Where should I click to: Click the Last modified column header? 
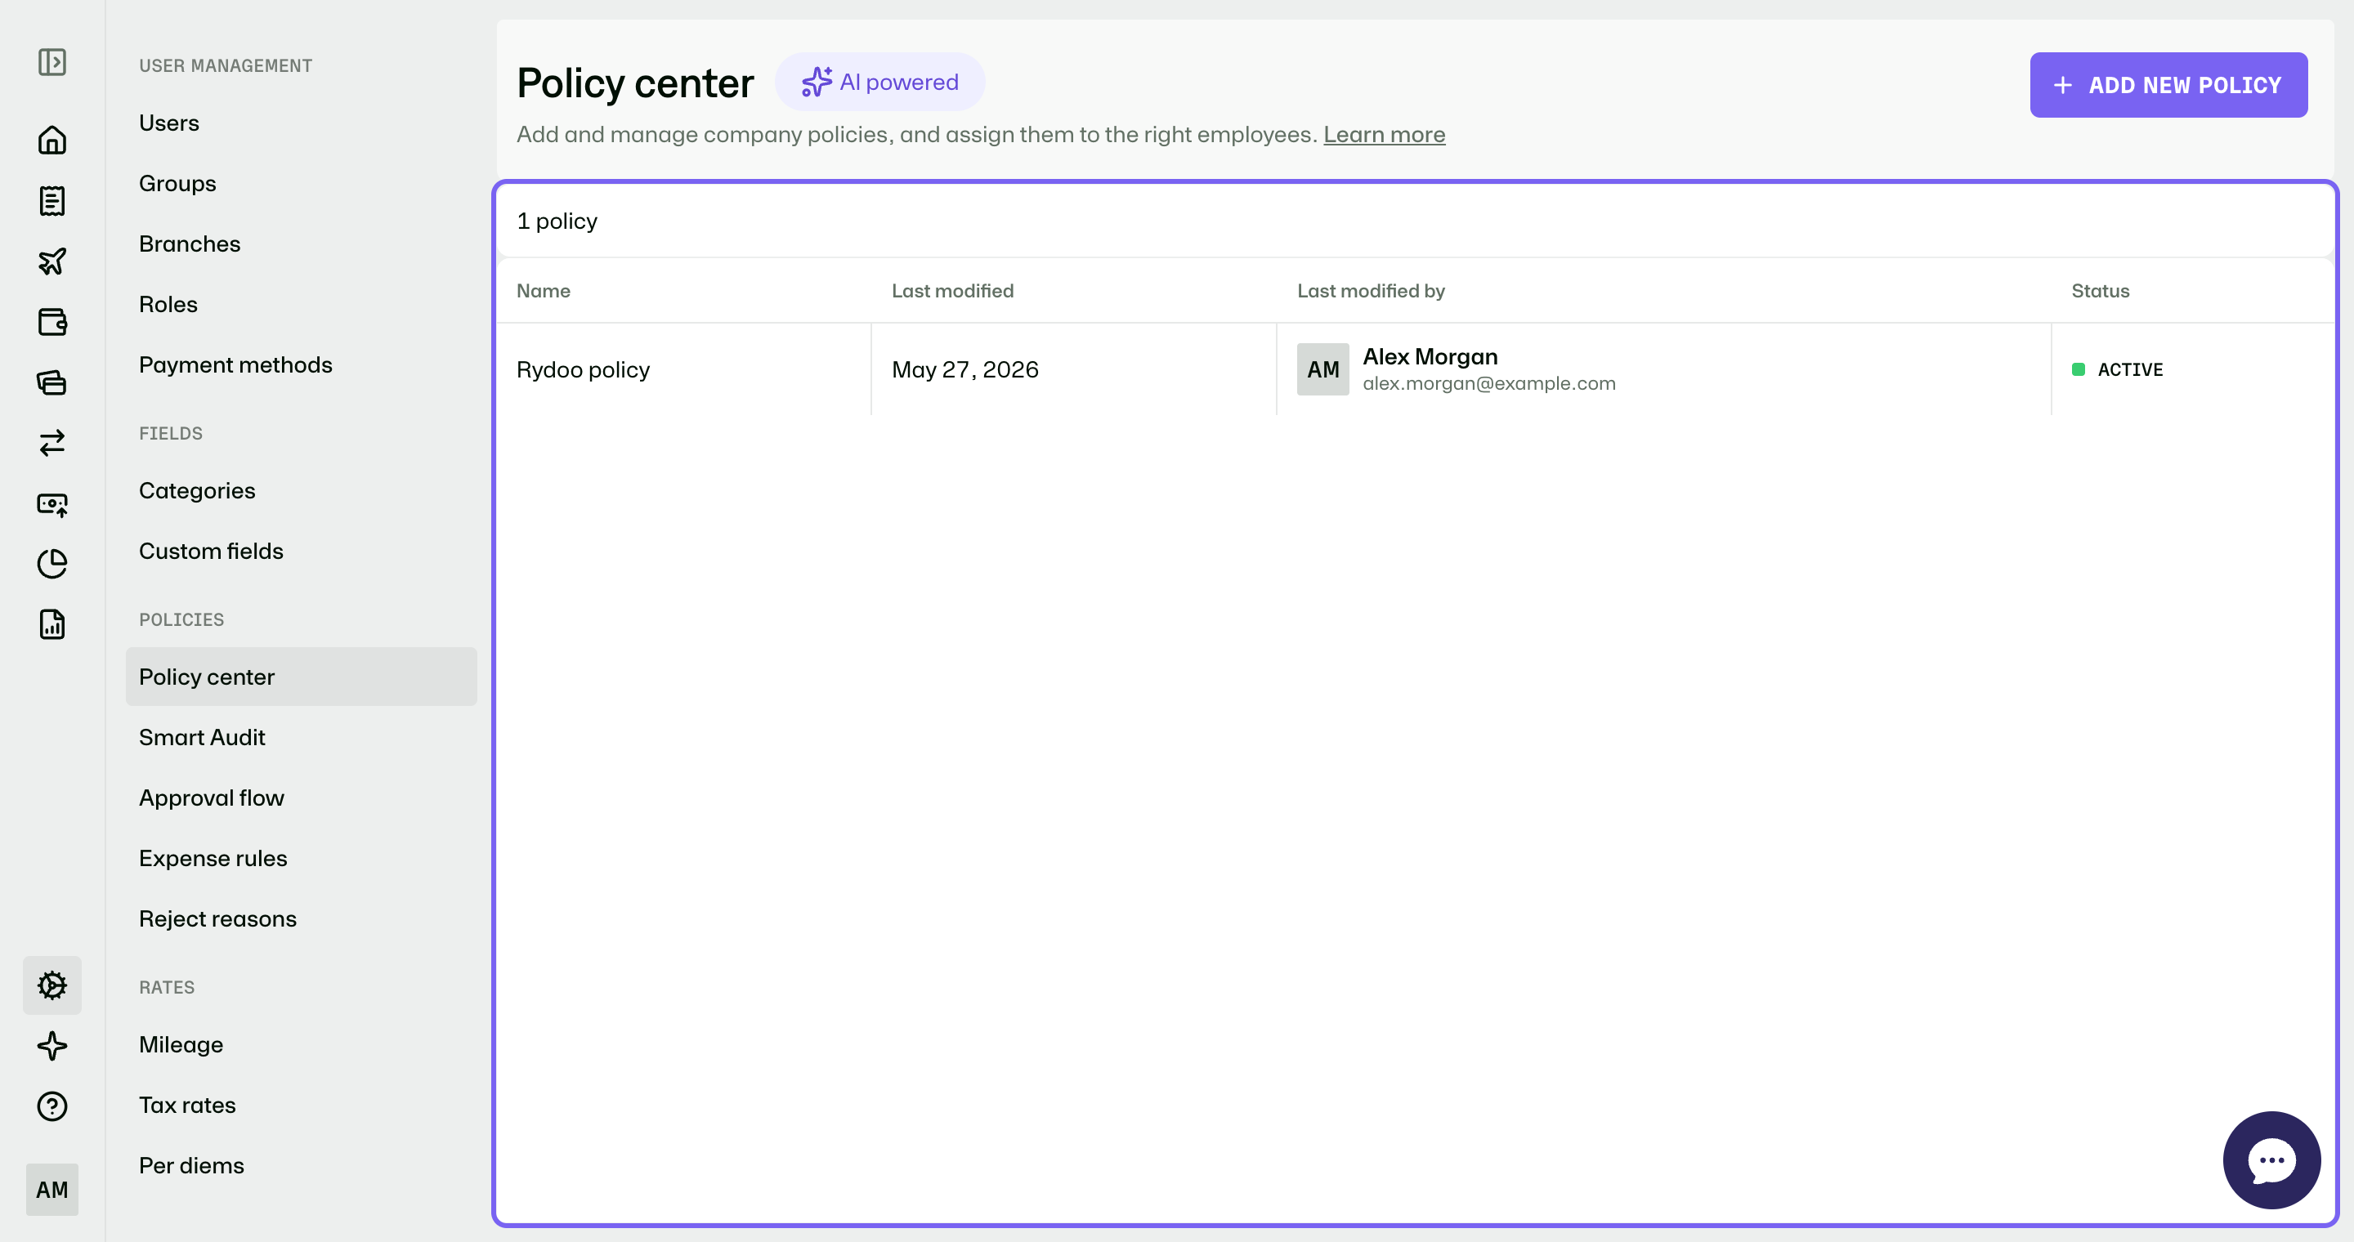tap(952, 290)
